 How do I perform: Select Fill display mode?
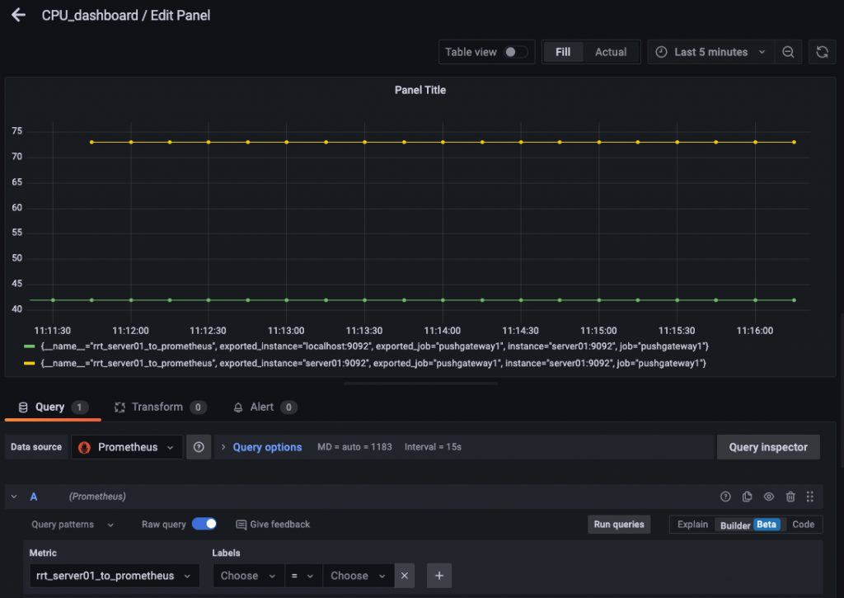pos(562,52)
